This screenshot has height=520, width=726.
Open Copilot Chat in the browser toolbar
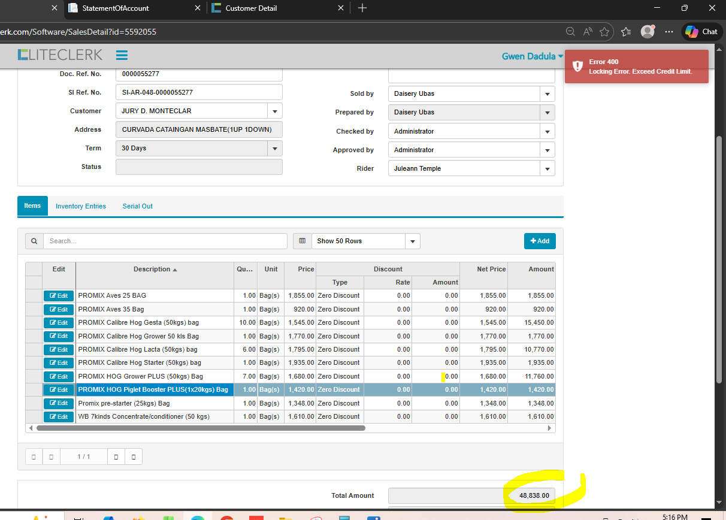(x=702, y=32)
